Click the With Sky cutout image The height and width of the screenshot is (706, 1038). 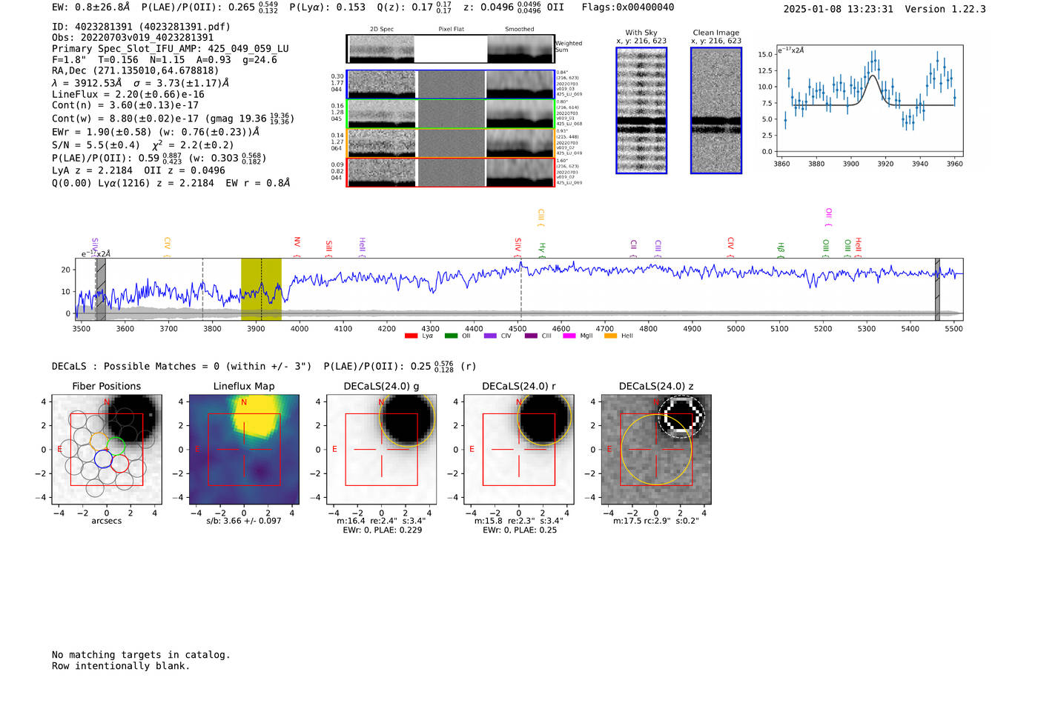click(641, 110)
